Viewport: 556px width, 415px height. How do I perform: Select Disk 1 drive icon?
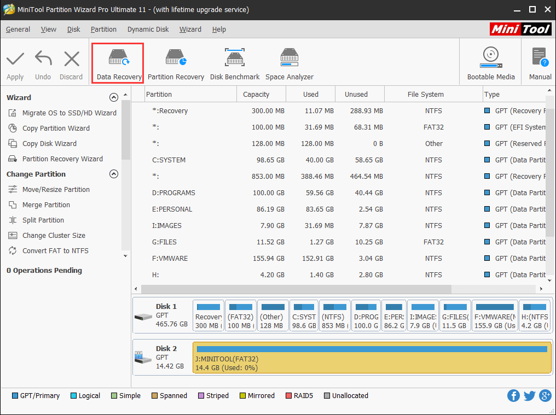[x=143, y=317]
